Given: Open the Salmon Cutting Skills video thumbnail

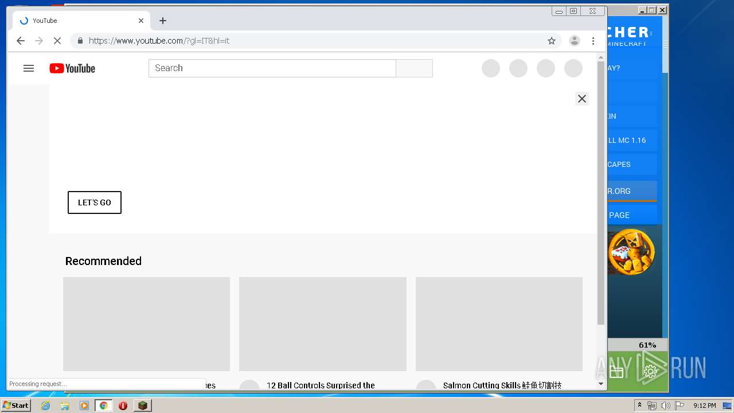Looking at the screenshot, I should 499,324.
